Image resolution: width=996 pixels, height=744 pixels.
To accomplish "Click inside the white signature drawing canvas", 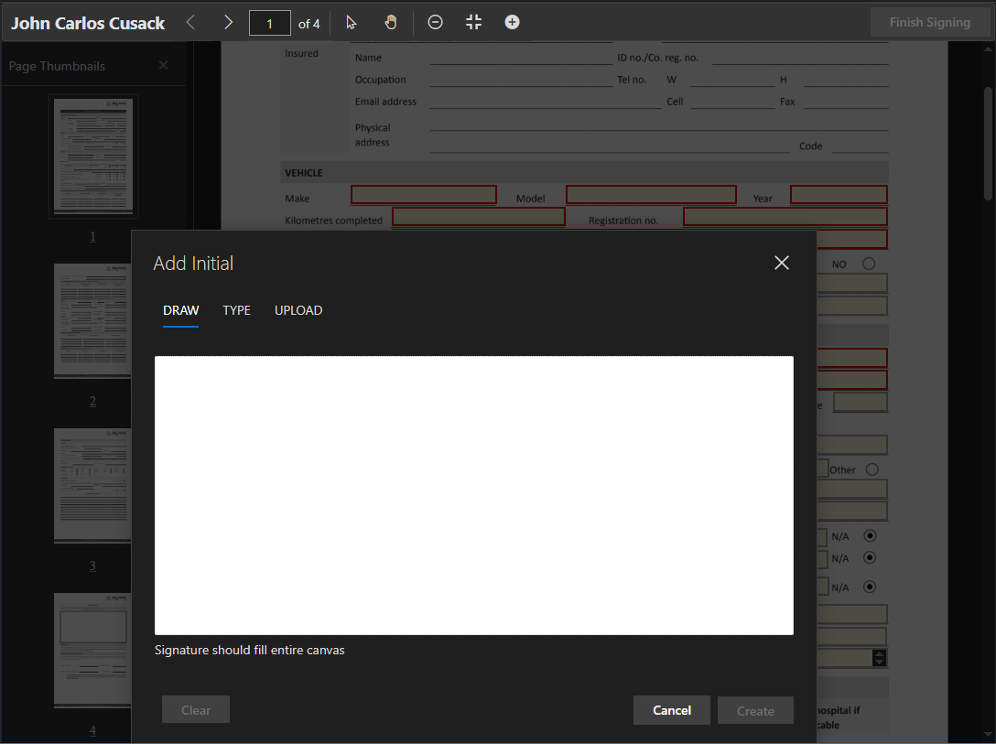I will point(474,495).
